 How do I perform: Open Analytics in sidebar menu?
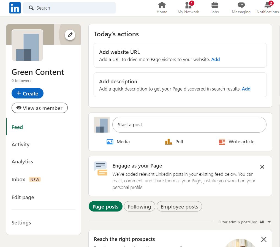[x=22, y=161]
